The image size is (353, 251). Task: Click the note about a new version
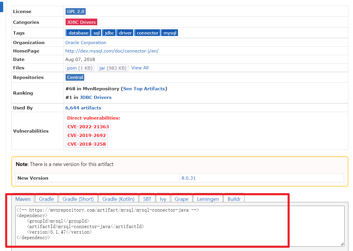tap(65, 164)
